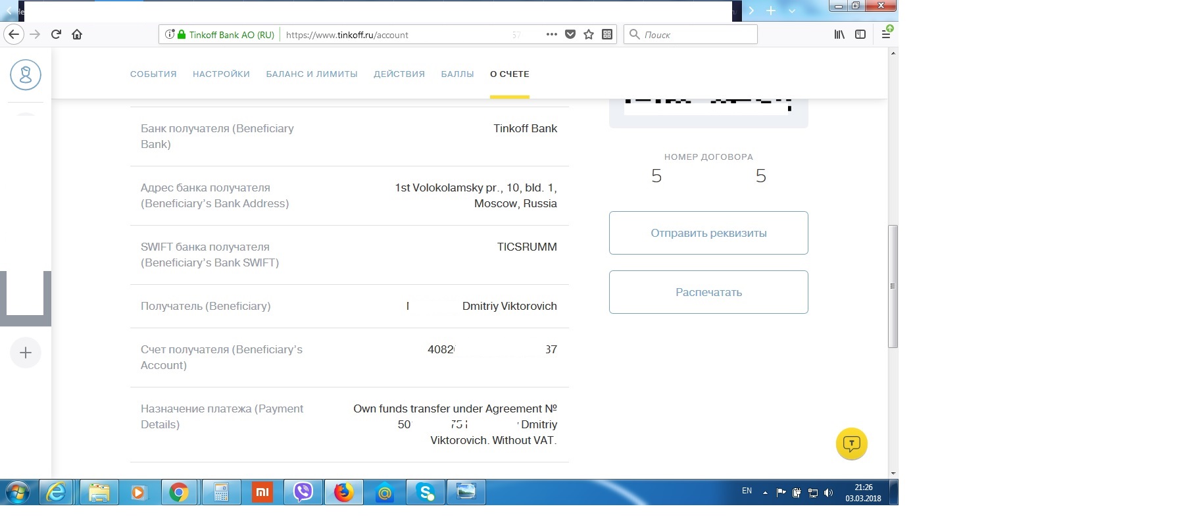Select the ДЕЙСТВИЯ tab

pos(399,74)
